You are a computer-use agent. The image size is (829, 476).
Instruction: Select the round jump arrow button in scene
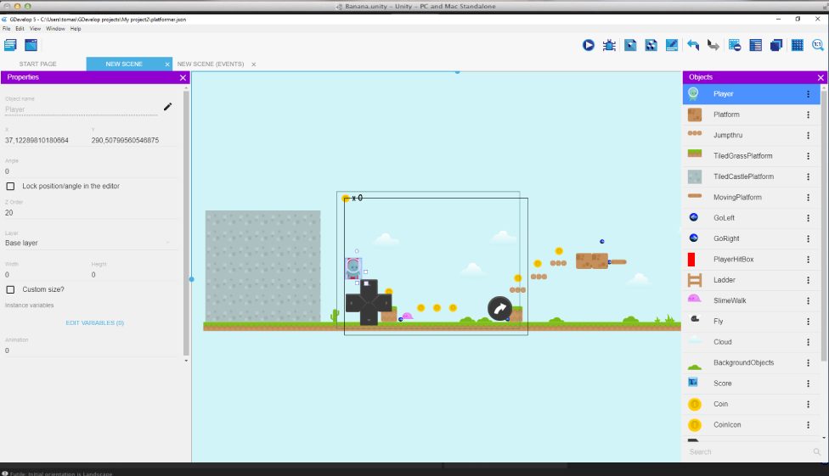coord(499,309)
